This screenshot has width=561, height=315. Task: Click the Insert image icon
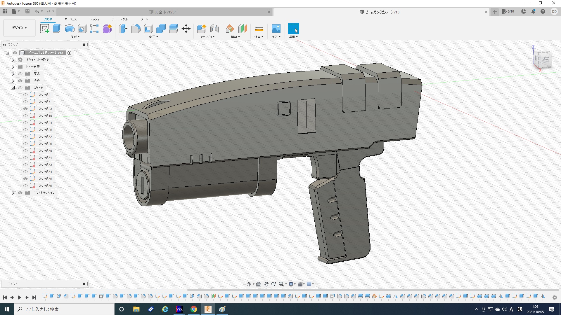276,29
